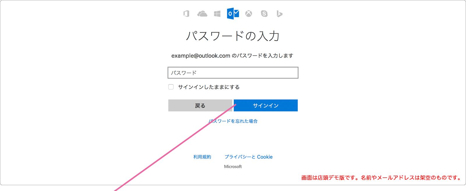Open the パスワードを忘れた場合 link
This screenshot has height=191, width=466.
[233, 121]
